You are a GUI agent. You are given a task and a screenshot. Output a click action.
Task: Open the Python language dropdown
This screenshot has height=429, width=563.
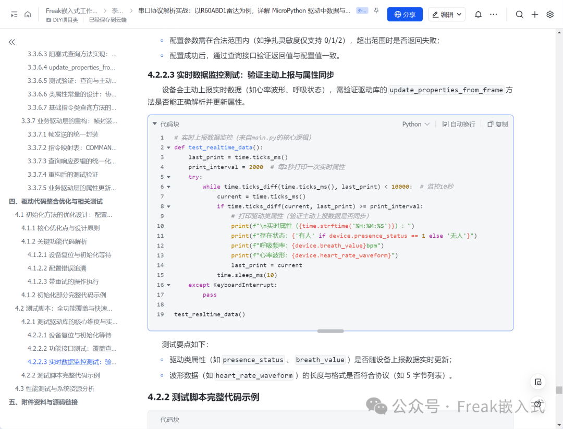point(416,124)
